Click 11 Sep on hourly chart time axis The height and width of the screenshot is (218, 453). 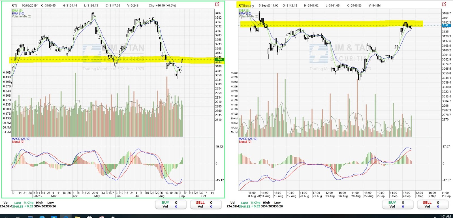pos(446,196)
